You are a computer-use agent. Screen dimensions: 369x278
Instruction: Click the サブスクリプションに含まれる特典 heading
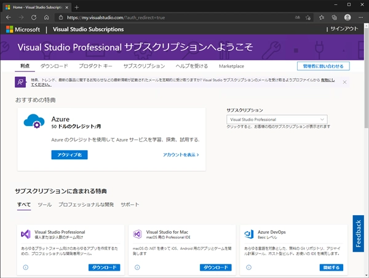coord(61,191)
